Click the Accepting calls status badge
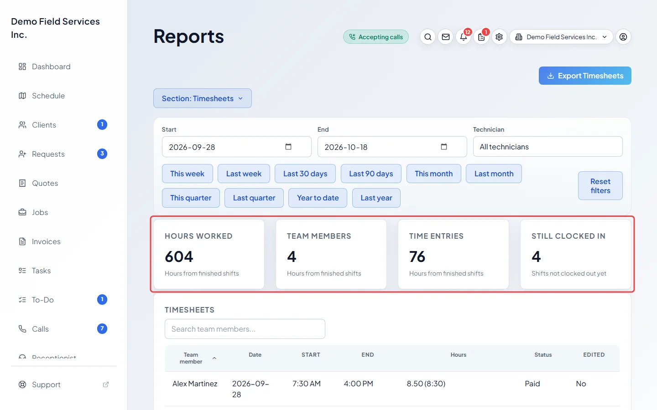The image size is (657, 410). point(376,37)
